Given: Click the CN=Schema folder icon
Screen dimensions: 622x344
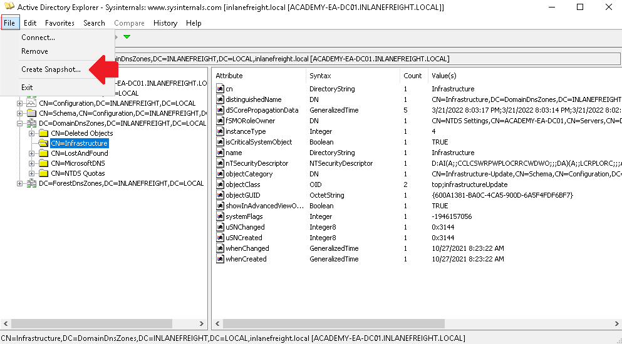Looking at the screenshot, I should [x=31, y=113].
